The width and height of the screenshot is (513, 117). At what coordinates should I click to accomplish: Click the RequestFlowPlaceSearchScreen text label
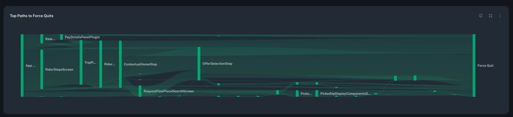(x=169, y=91)
